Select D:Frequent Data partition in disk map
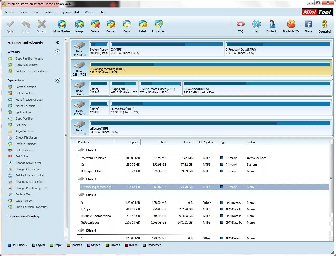336x256 pixels. pyautogui.click(x=278, y=48)
